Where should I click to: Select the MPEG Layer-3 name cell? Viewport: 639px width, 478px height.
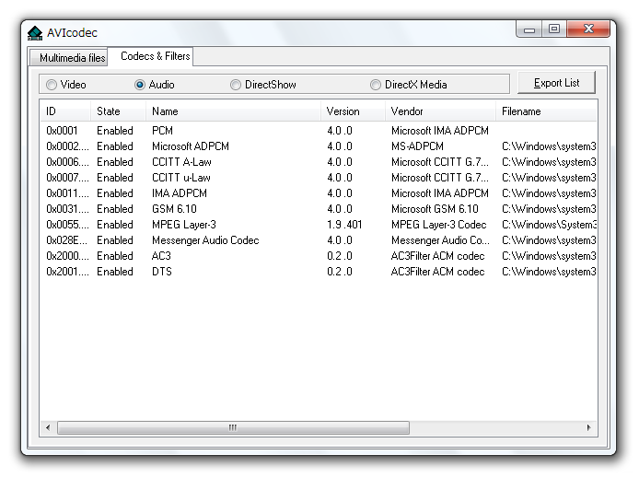(x=184, y=225)
